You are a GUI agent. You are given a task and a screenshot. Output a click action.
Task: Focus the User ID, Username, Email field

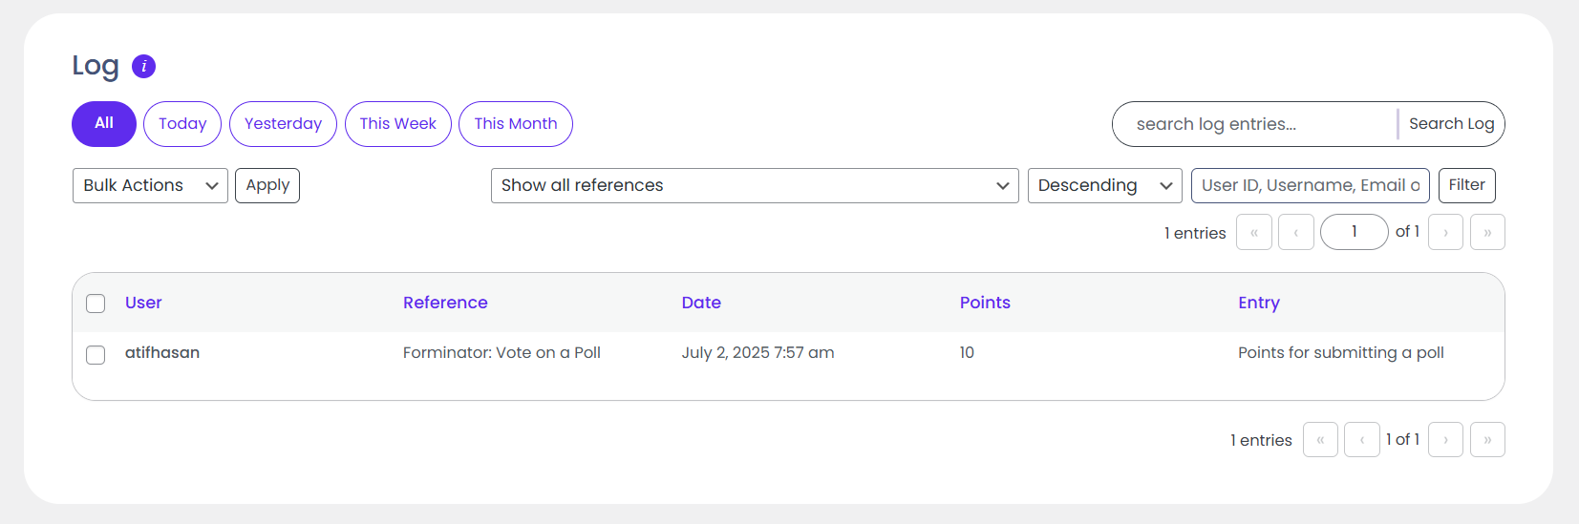(1310, 185)
